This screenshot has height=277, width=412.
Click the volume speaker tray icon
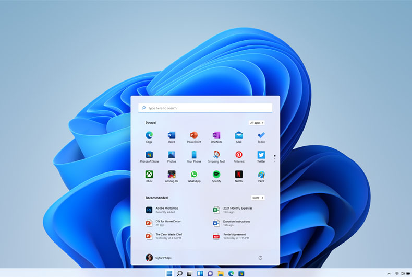(402, 274)
